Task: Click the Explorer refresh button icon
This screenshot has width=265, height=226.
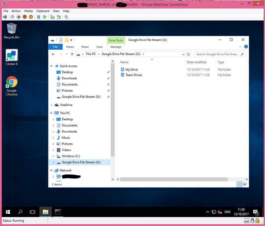Action: pyautogui.click(x=188, y=54)
